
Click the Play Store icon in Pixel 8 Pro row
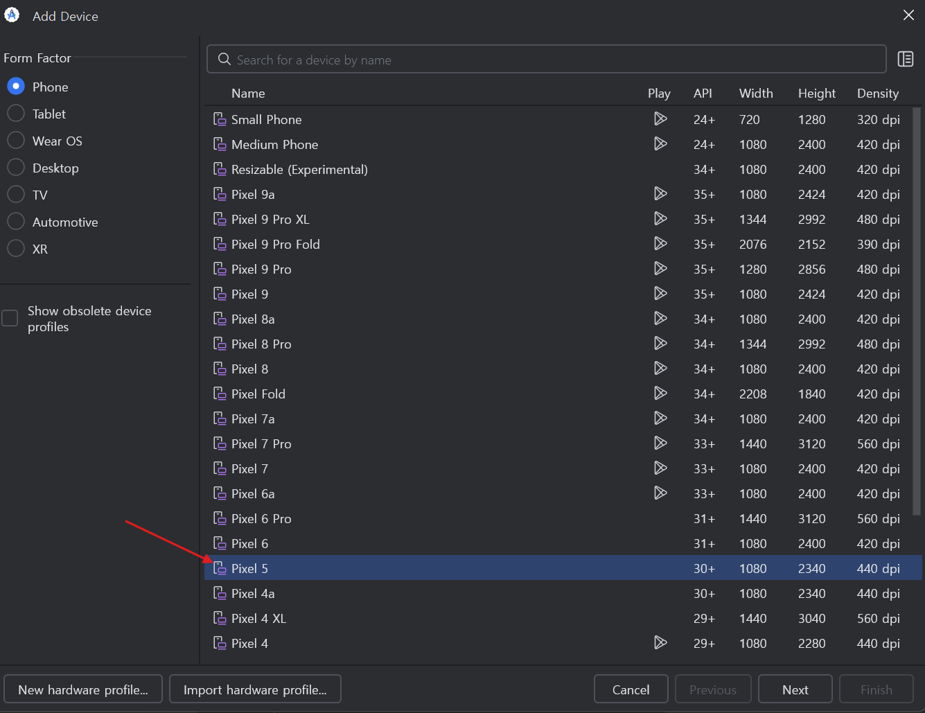coord(660,344)
